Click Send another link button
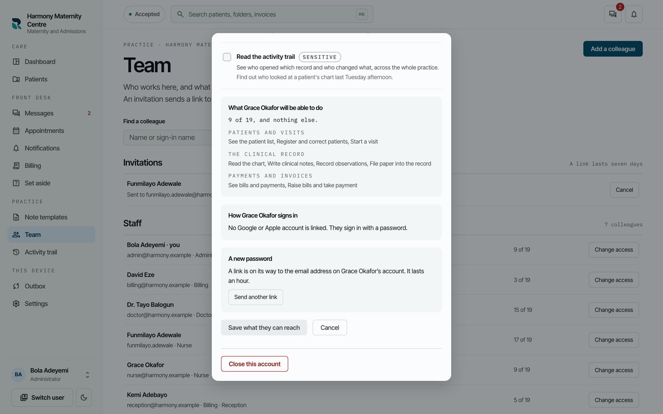This screenshot has width=663, height=414. (x=256, y=297)
